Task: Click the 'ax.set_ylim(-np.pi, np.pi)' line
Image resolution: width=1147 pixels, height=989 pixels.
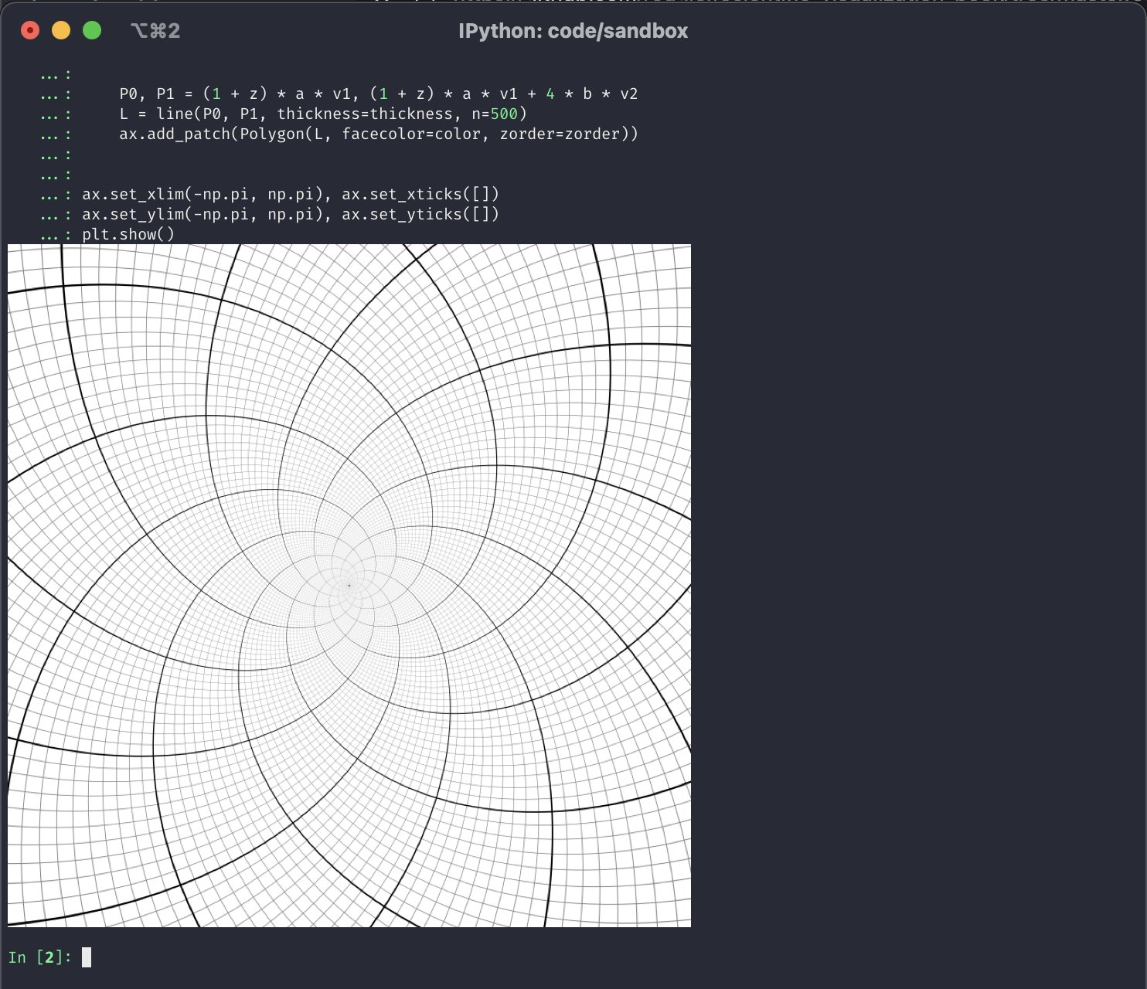Action: 291,214
